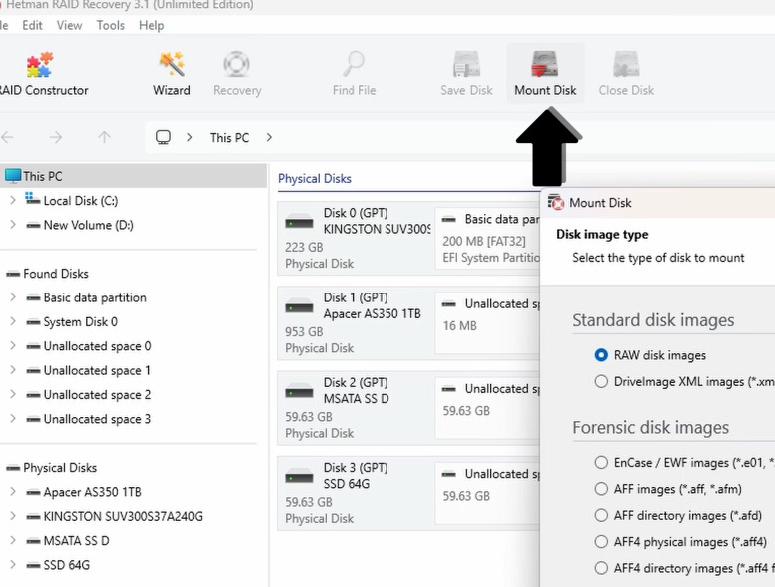Expand Unallocated space 1 tree node

point(13,370)
